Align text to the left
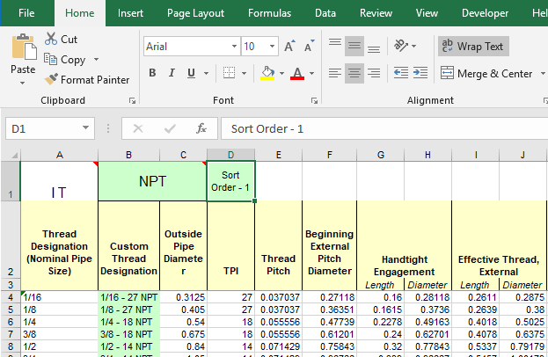Screen dimensions: 548x357 click(x=334, y=73)
